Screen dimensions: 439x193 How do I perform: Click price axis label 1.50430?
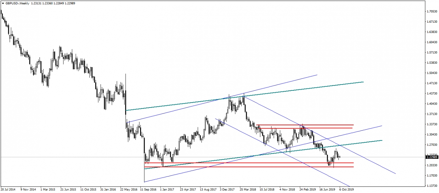pyautogui.click(x=431, y=73)
